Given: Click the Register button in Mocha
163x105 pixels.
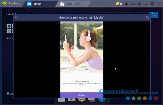Looking at the screenshot, I should point(82,95).
